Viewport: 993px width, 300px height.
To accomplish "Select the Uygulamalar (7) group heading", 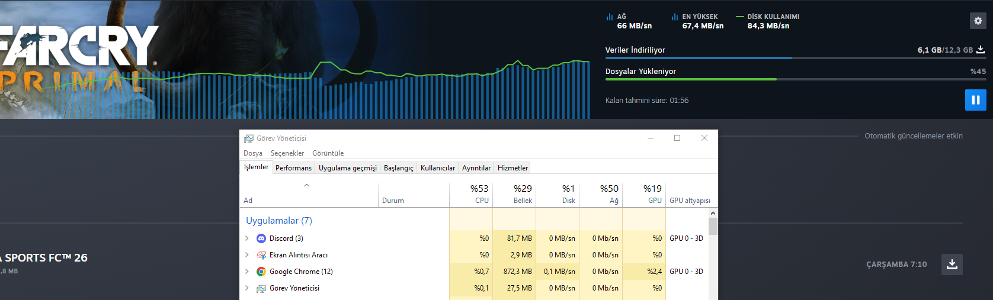I will click(x=278, y=221).
